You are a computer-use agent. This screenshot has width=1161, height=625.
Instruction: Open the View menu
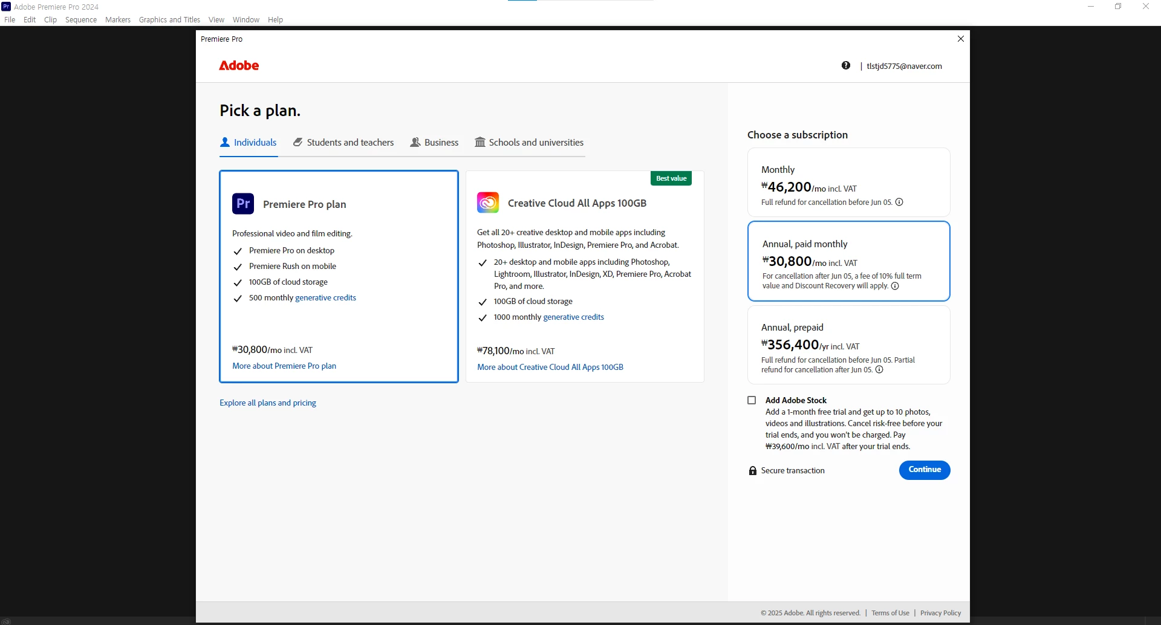tap(216, 19)
